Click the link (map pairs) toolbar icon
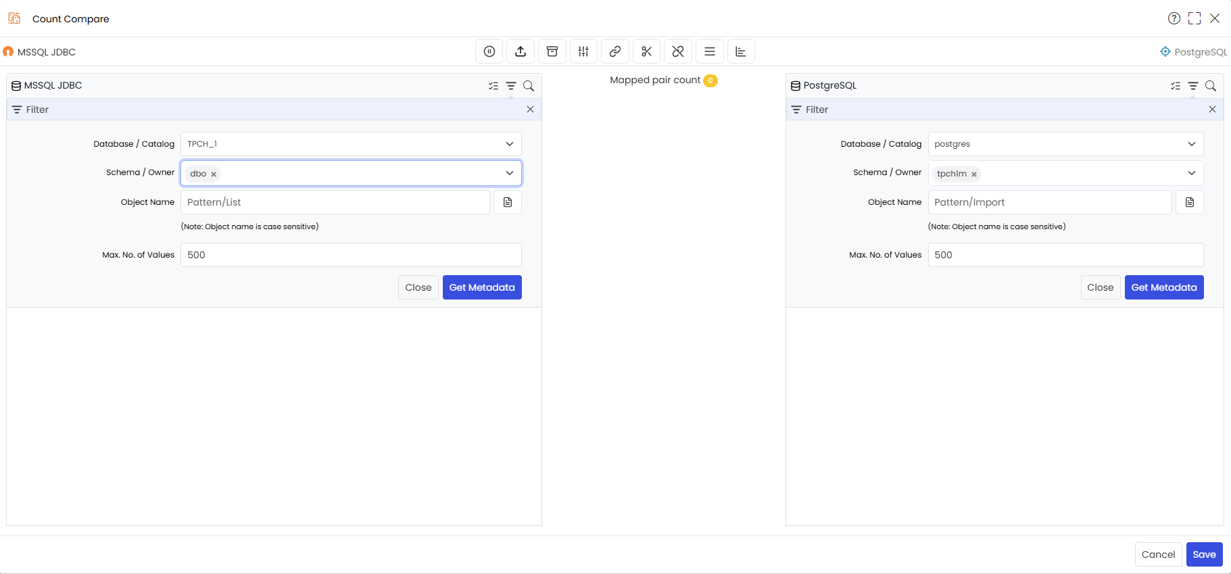Screen dimensions: 1231x574 [615, 51]
